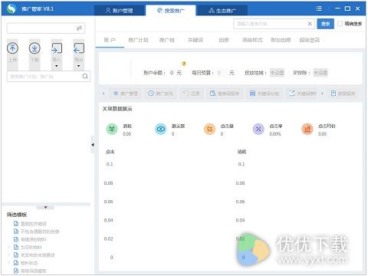
Task: Select the 推广计划 sub-tab
Action: point(138,40)
